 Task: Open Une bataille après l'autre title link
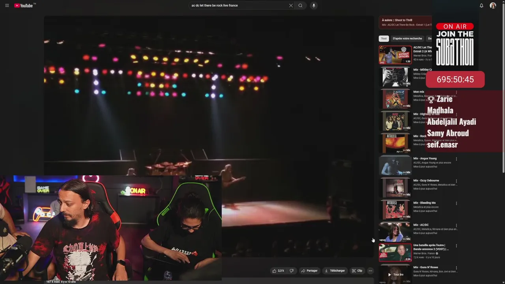tap(431, 247)
